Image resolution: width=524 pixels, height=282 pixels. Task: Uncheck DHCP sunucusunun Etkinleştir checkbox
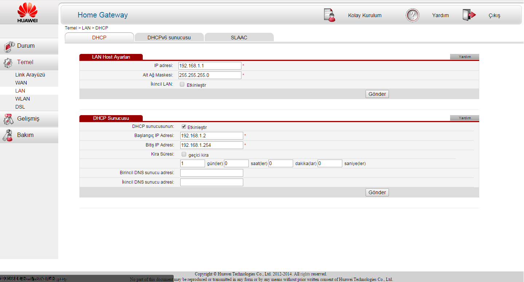click(184, 126)
